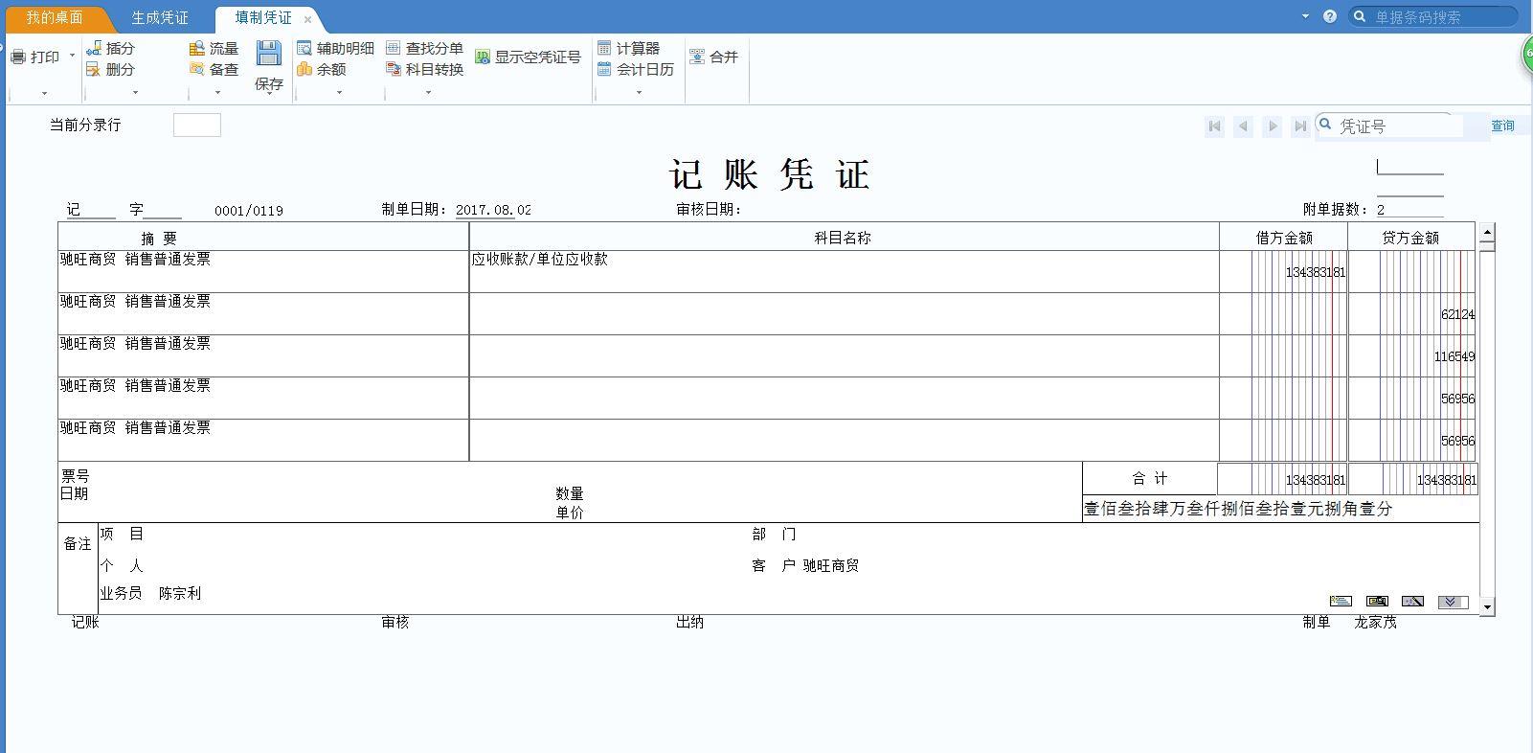Click 科目转换 account conversion tool

click(424, 69)
